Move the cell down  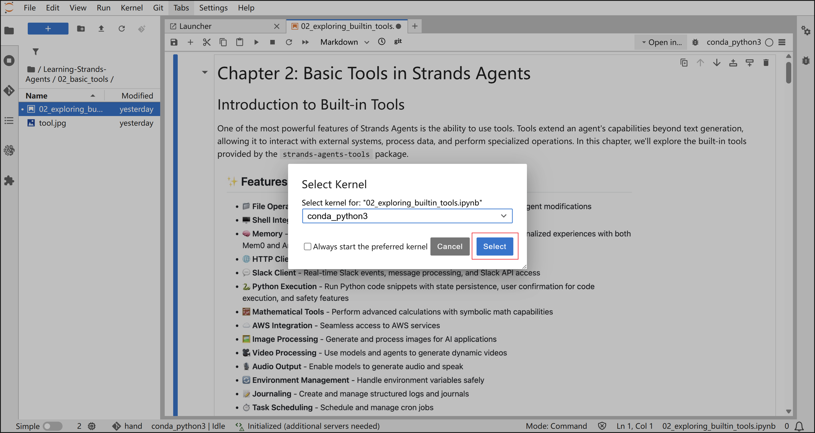pos(717,63)
